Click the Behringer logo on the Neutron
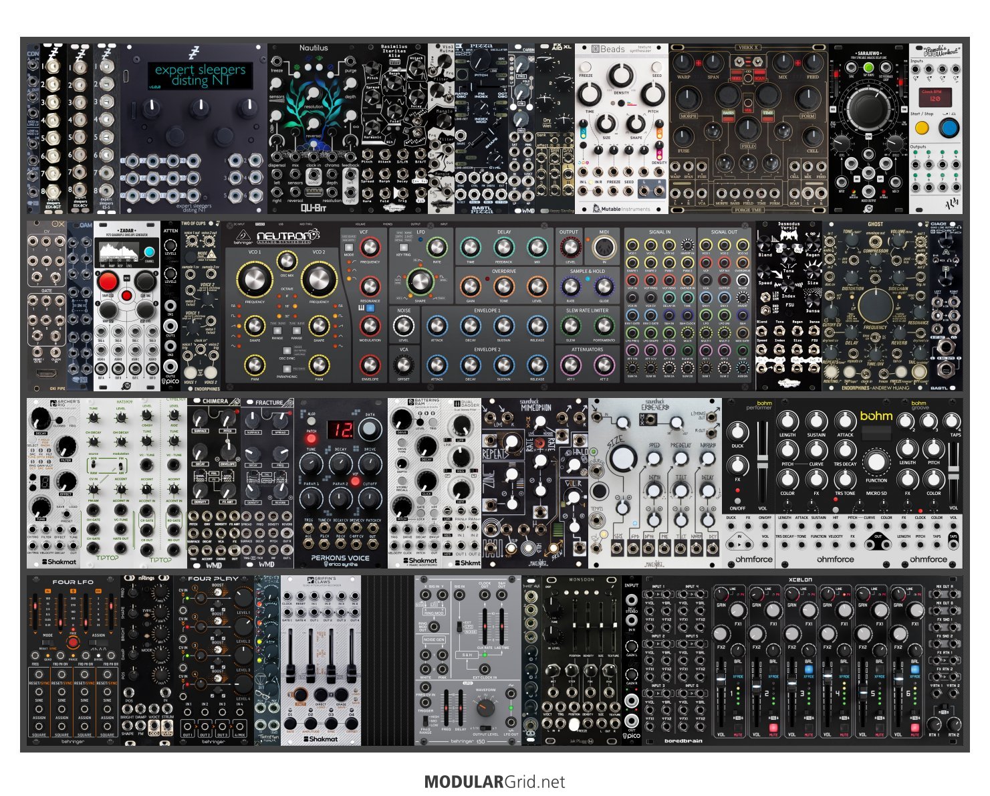 coord(241,235)
